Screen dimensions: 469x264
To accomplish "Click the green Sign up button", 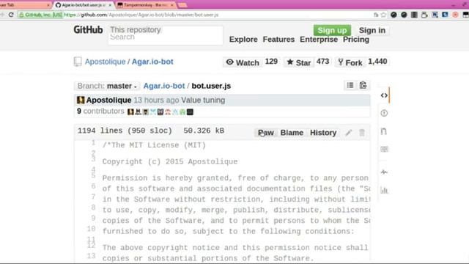I will point(332,30).
